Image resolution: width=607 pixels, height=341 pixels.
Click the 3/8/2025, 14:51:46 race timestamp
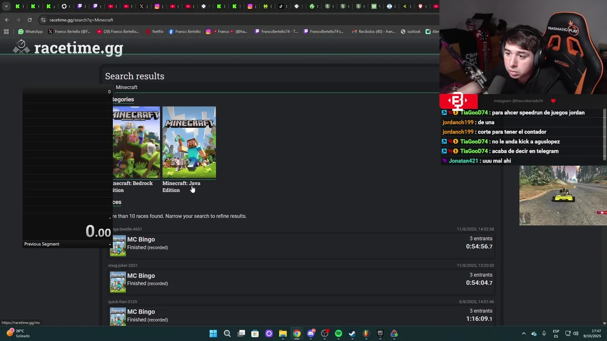tap(476, 302)
